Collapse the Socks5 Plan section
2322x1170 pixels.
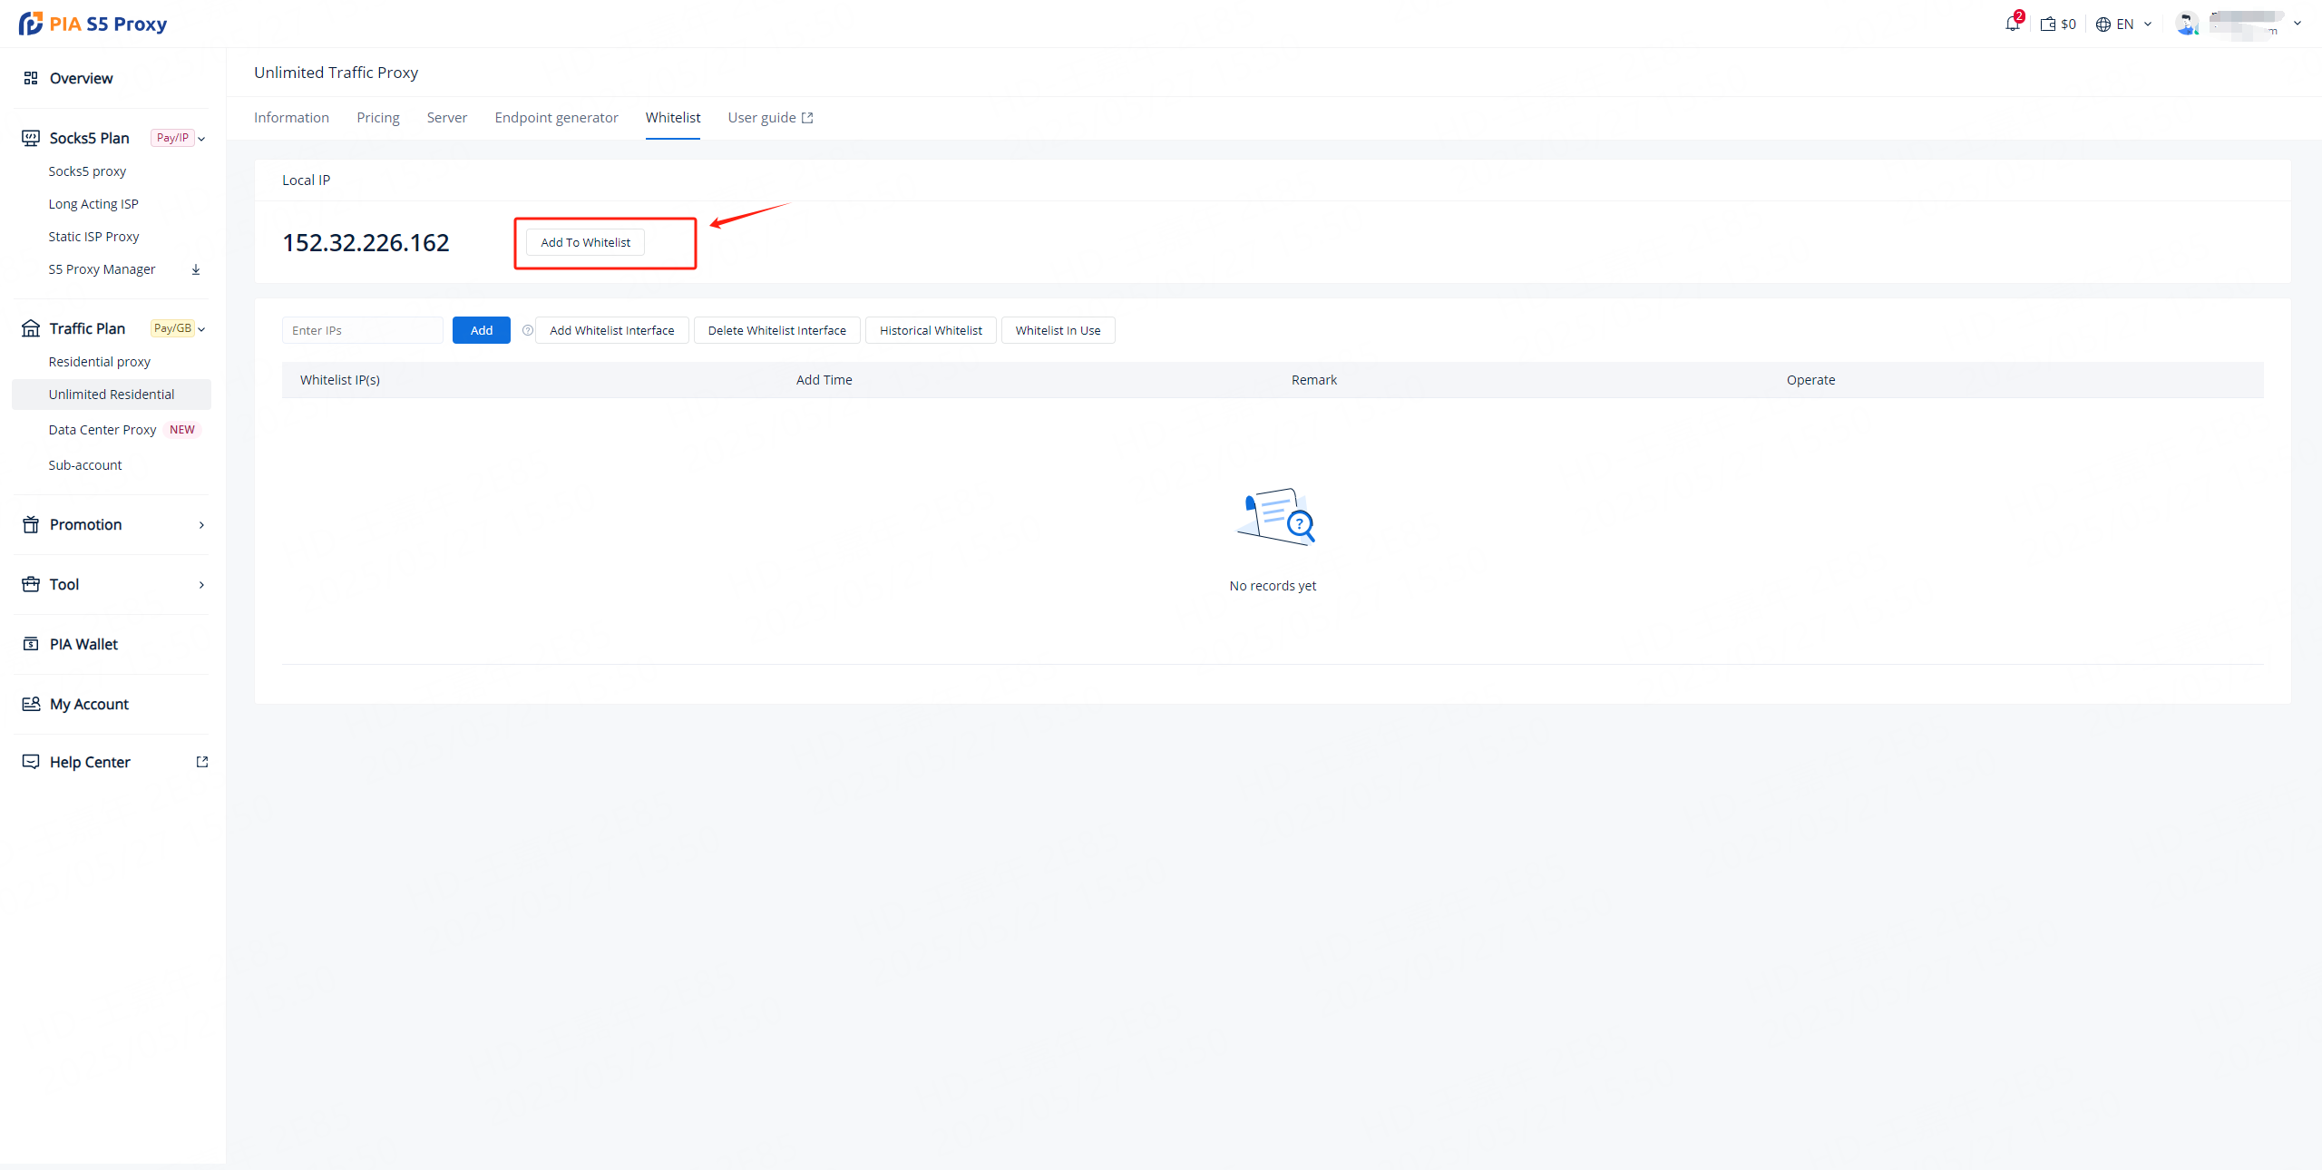click(x=201, y=139)
